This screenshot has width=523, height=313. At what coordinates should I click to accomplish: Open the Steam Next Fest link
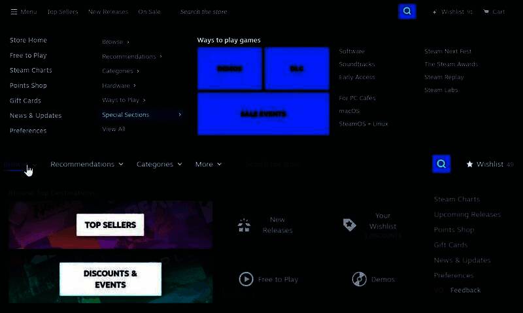[447, 52]
